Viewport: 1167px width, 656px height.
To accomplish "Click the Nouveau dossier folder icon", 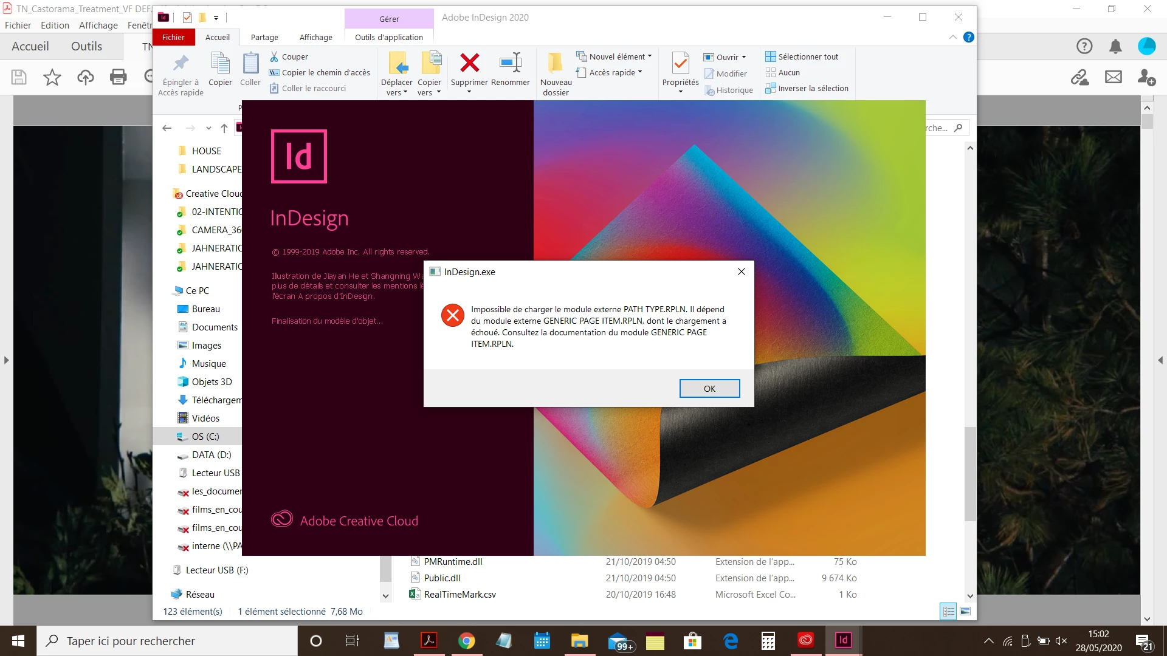I will (556, 63).
